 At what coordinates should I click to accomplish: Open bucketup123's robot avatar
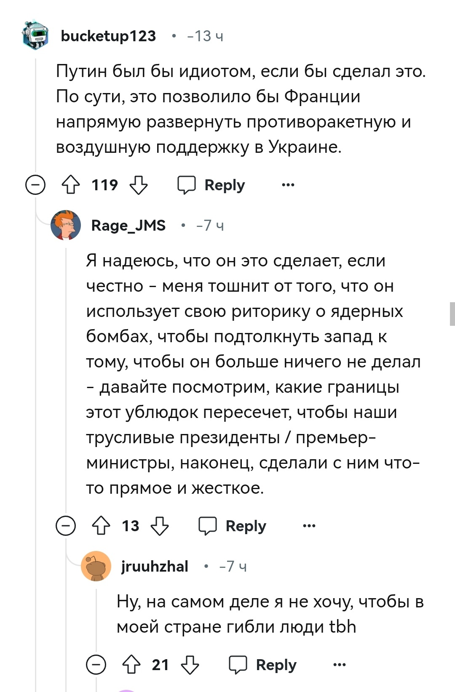[36, 35]
